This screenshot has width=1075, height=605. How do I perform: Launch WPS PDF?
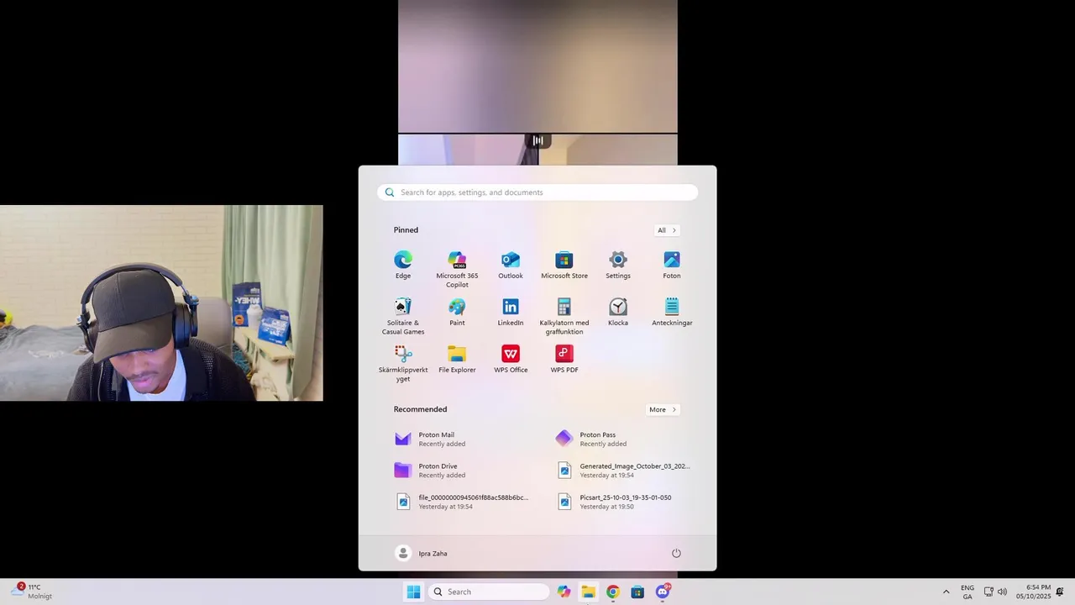(x=564, y=359)
